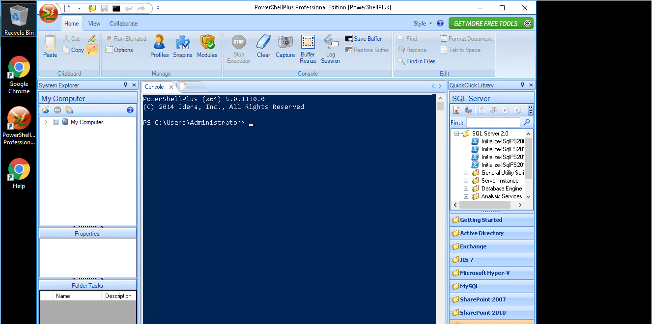Screen dimensions: 652x324
Task: Toggle auto-hide pin on QuickClick Library
Action: pyautogui.click(x=522, y=85)
